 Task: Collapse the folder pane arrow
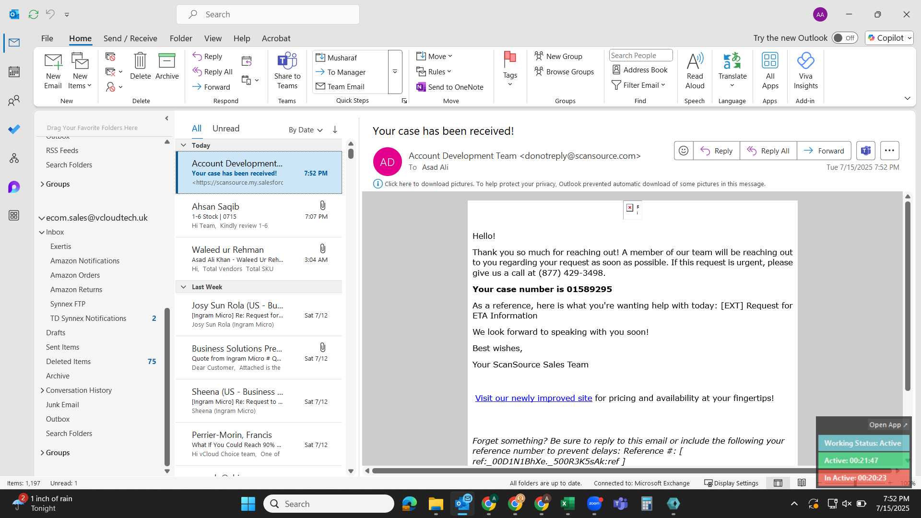[166, 118]
